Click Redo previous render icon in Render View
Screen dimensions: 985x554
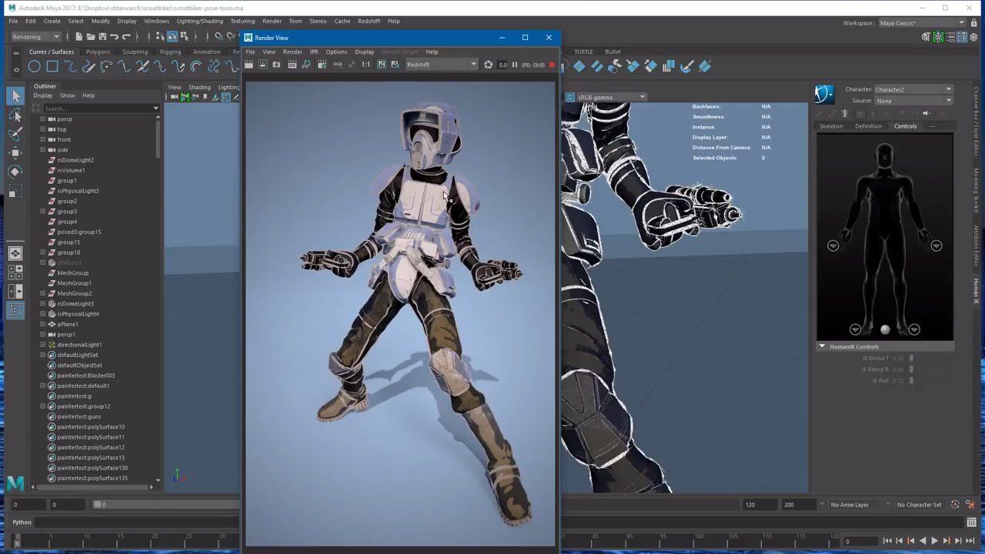pyautogui.click(x=249, y=65)
